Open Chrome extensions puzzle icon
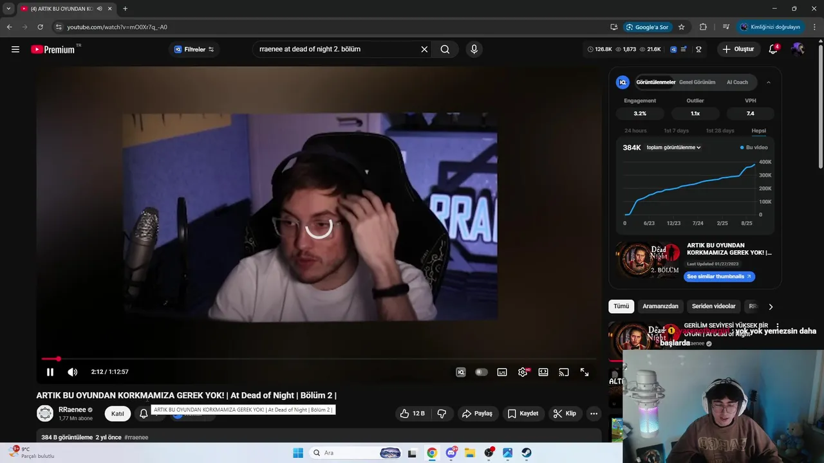Viewport: 824px width, 463px height. [703, 27]
